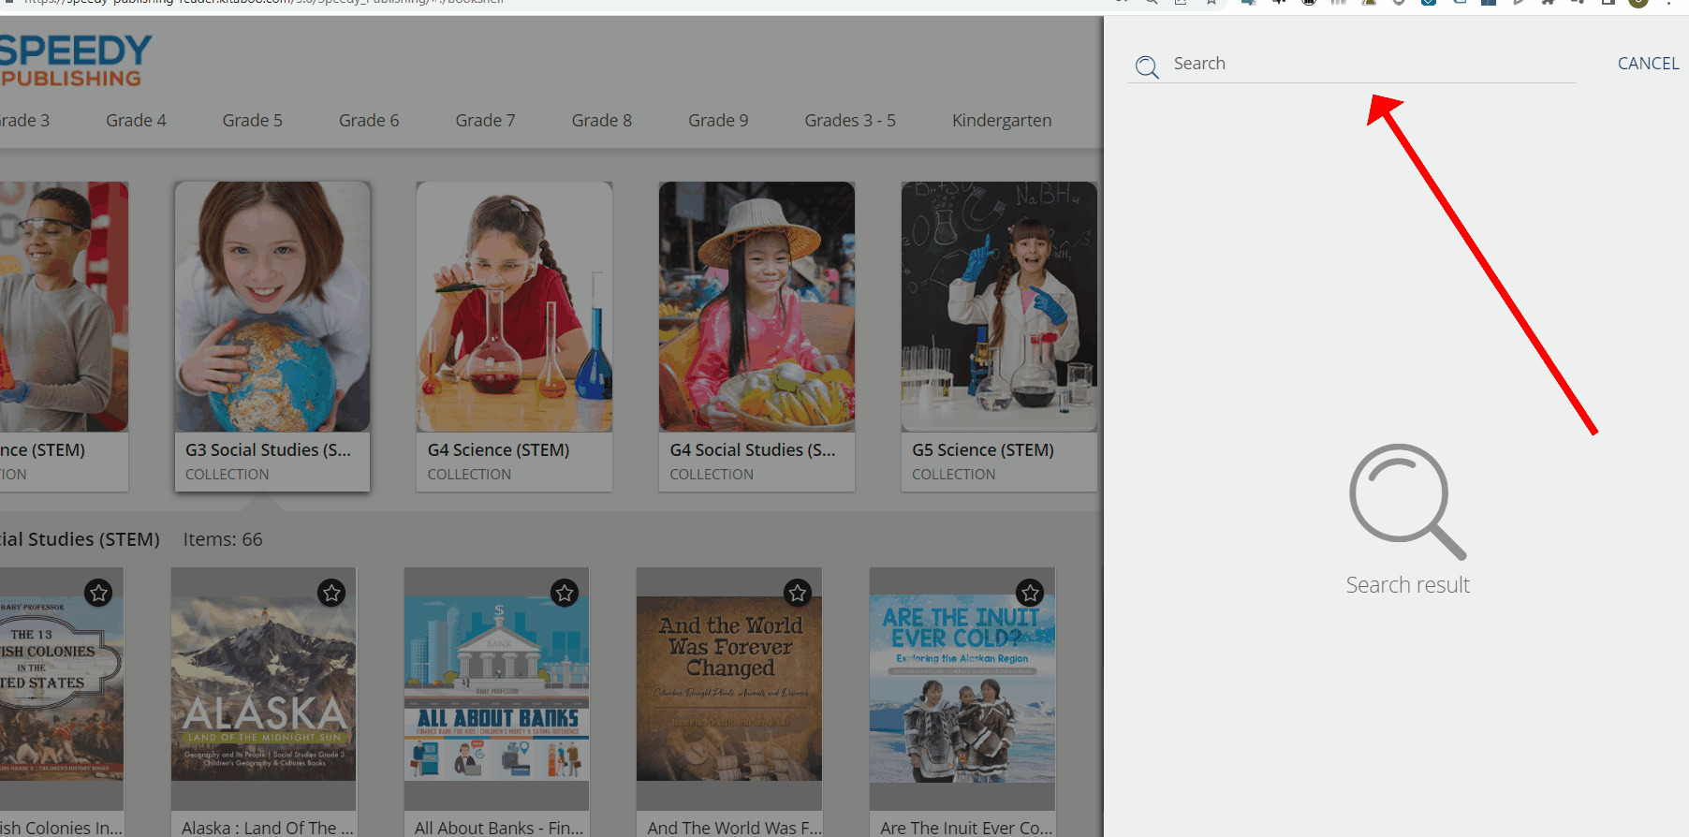
Task: Click the large Search result magnifier placeholder
Action: pyautogui.click(x=1407, y=502)
